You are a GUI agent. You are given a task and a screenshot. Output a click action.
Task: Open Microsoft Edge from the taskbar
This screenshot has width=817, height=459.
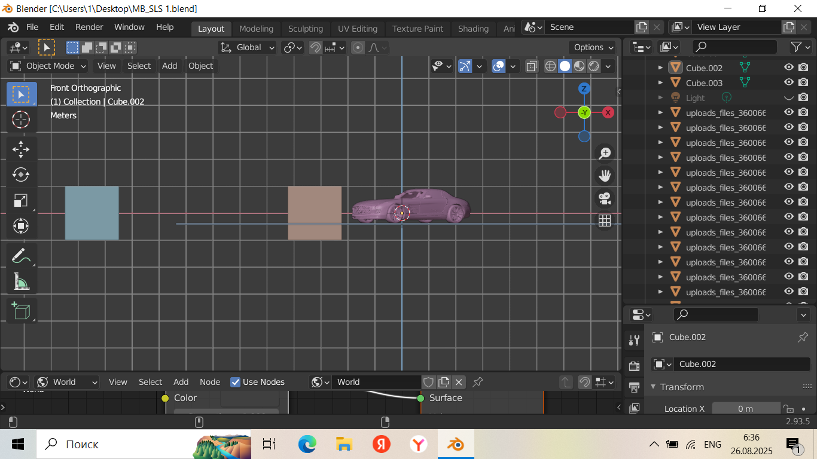click(x=307, y=444)
